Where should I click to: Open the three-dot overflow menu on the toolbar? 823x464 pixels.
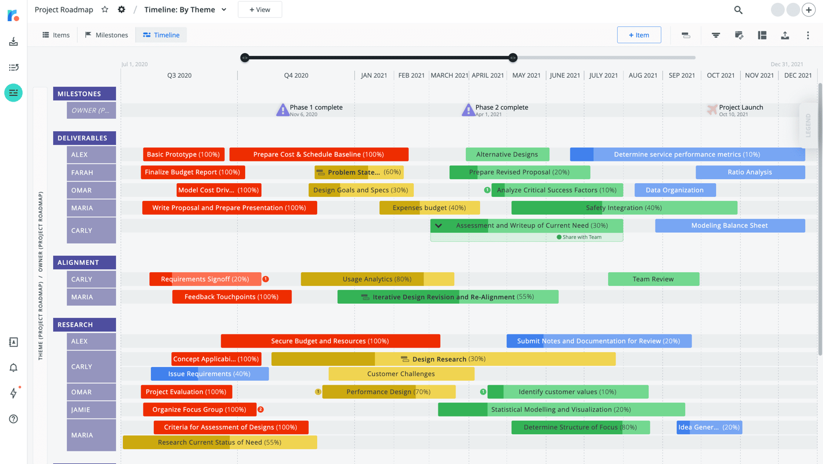[x=808, y=35]
